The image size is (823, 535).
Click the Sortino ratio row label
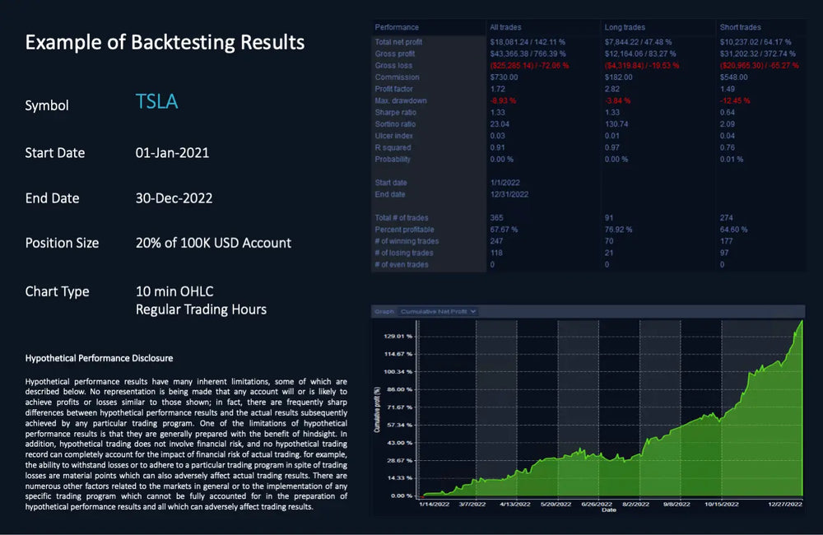396,124
